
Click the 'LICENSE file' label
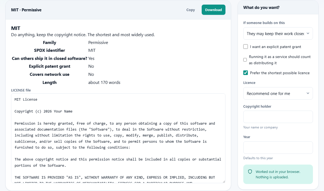coord(21,90)
